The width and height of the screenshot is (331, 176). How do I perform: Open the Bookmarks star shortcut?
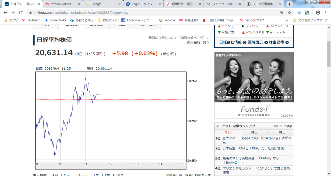(55, 20)
